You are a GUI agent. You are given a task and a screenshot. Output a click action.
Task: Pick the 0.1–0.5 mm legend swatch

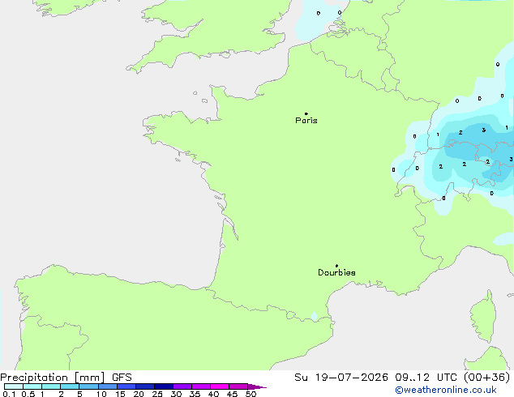point(14,386)
